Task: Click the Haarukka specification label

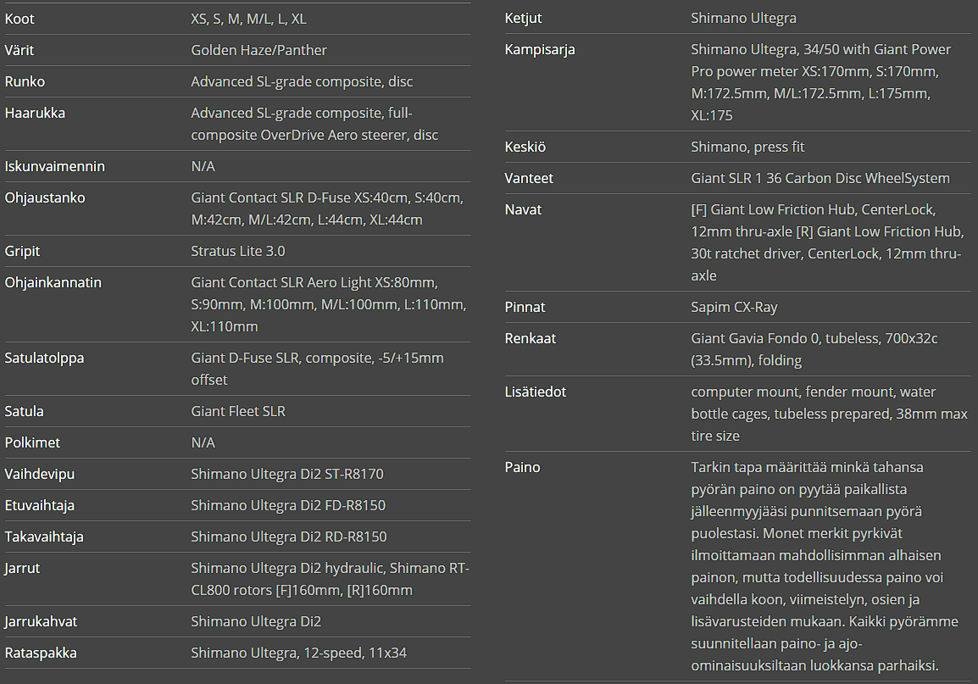Action: [x=35, y=113]
